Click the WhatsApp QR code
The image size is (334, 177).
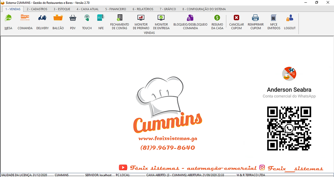click(x=289, y=129)
